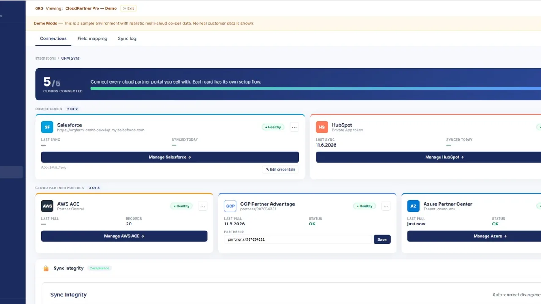The width and height of the screenshot is (541, 304).
Task: Click the Manage AWS ACE button
Action: [x=124, y=236]
